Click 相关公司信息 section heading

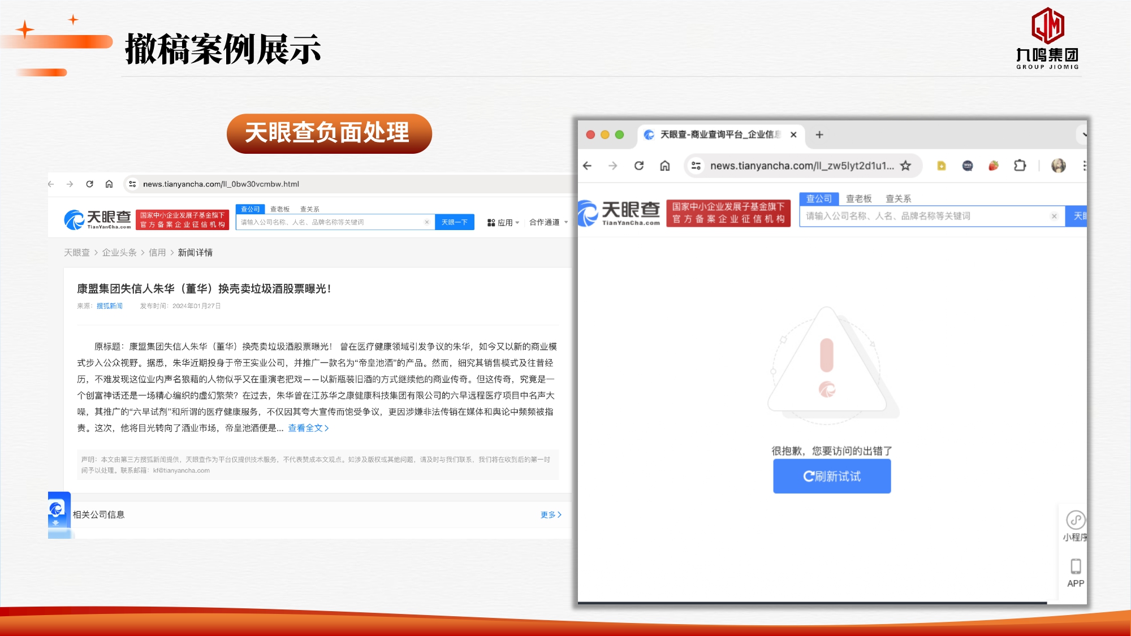pyautogui.click(x=98, y=514)
